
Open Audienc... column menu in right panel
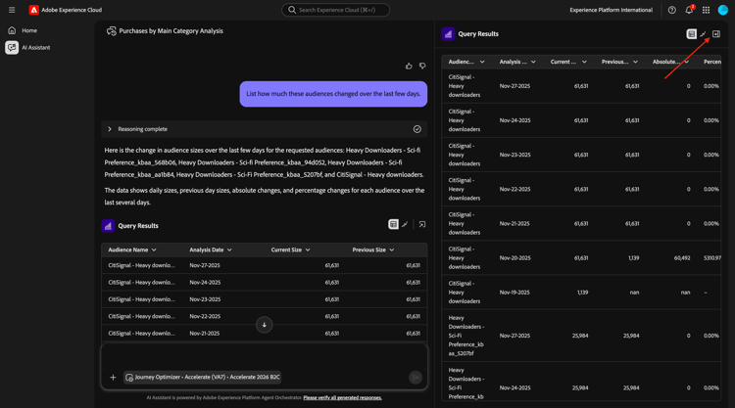click(482, 62)
